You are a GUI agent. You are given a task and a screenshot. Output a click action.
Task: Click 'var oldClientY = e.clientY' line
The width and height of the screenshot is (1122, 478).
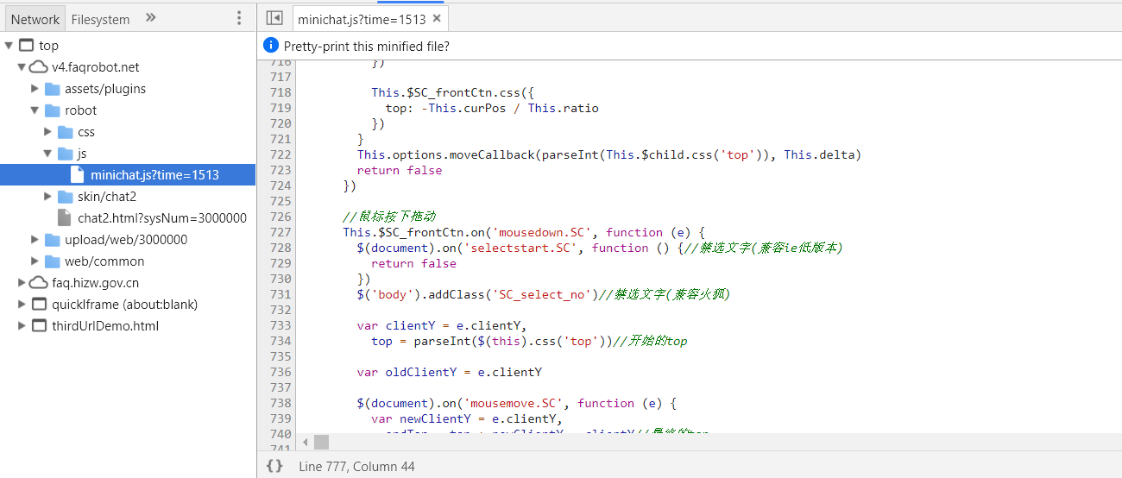tap(450, 372)
